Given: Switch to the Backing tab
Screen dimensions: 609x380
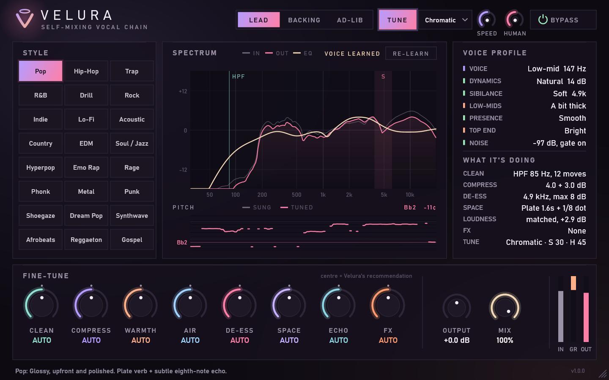Looking at the screenshot, I should (x=304, y=20).
